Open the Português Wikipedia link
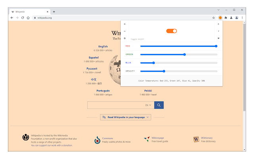 pyautogui.click(x=103, y=91)
